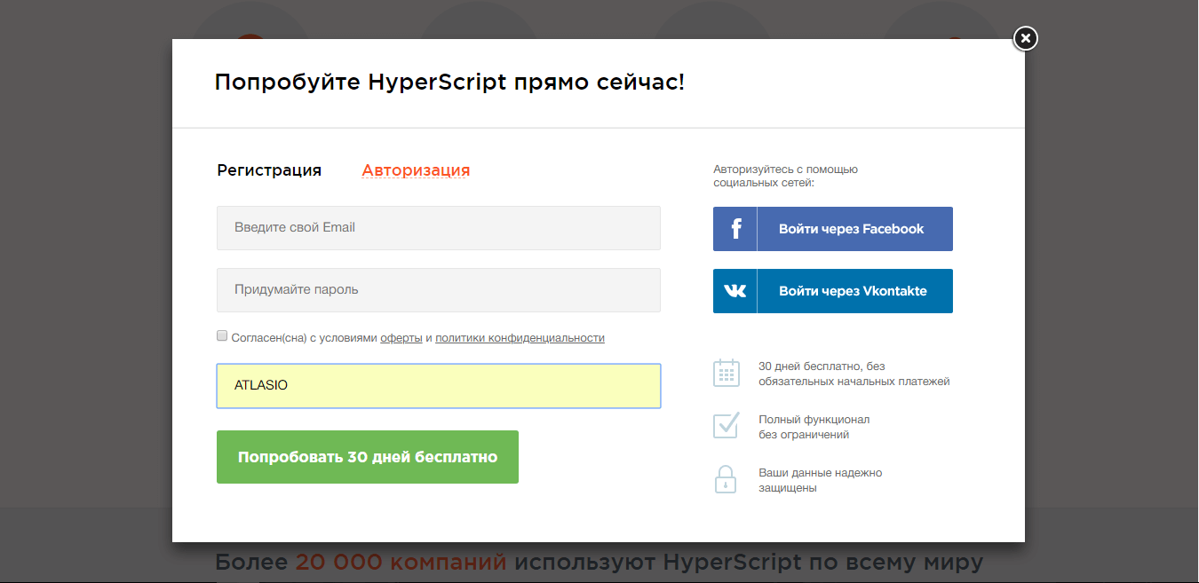Close the registration popup with the X icon

coord(1025,38)
